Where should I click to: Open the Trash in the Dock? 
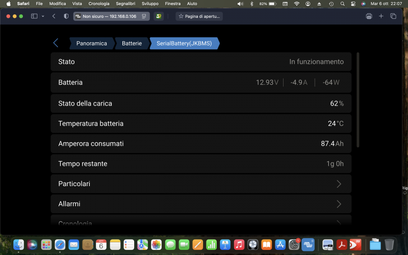pos(389,245)
